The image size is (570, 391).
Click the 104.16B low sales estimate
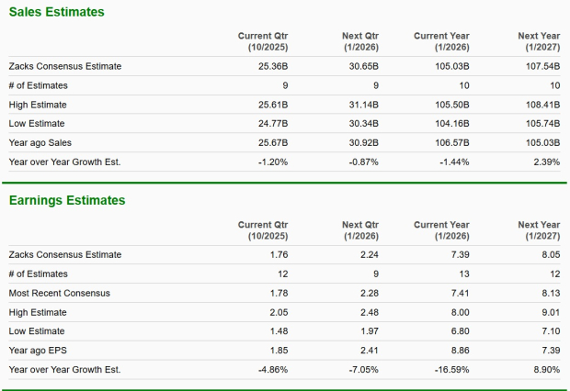click(451, 124)
